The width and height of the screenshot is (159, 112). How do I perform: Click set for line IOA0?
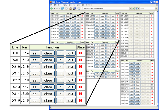[61, 16]
